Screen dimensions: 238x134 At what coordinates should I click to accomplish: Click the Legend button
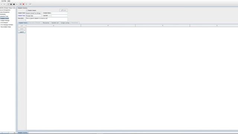coord(22,32)
